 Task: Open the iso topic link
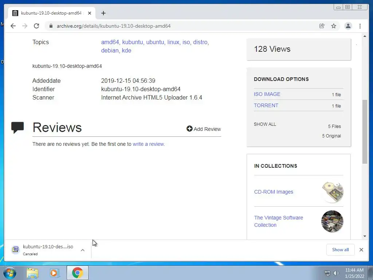(186, 42)
